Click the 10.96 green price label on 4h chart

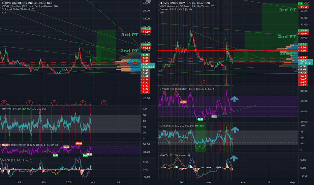(x=146, y=45)
